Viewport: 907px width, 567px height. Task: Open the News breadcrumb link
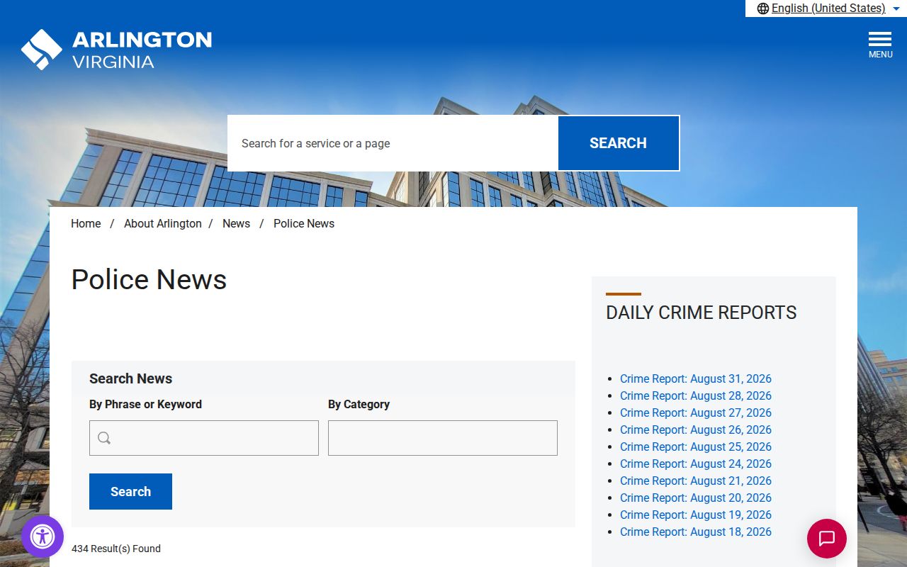tap(236, 223)
